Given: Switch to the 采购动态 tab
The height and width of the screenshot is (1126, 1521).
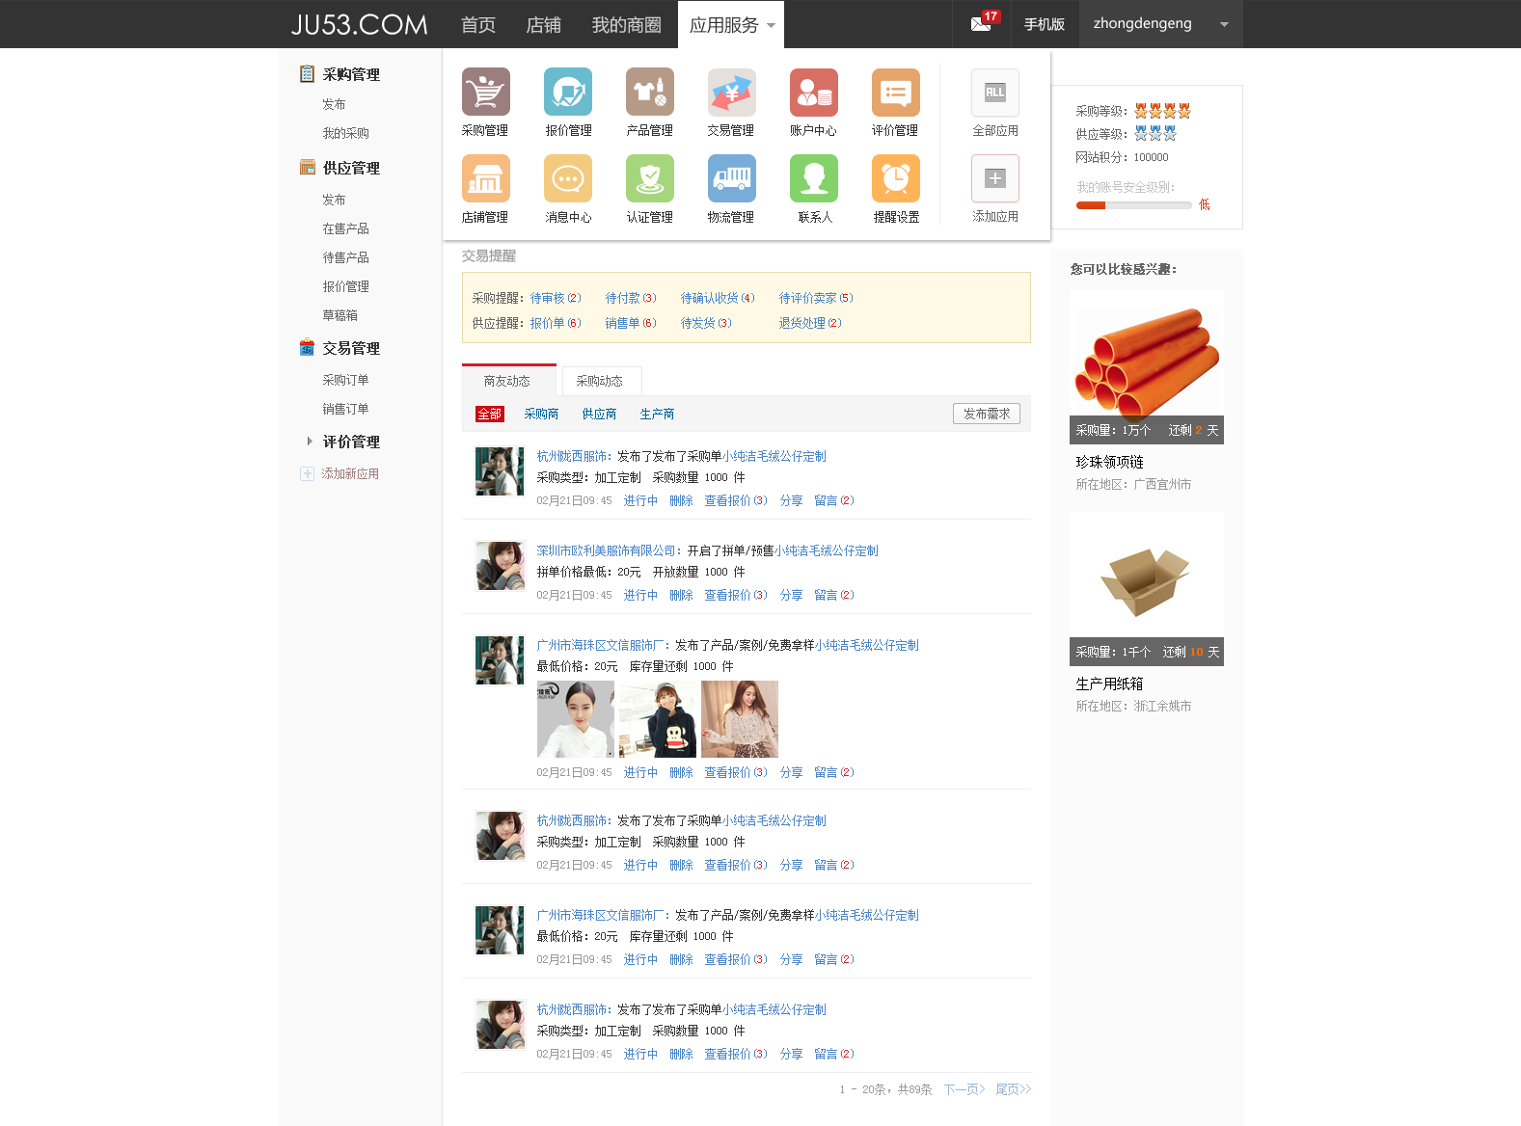Looking at the screenshot, I should click(x=600, y=381).
